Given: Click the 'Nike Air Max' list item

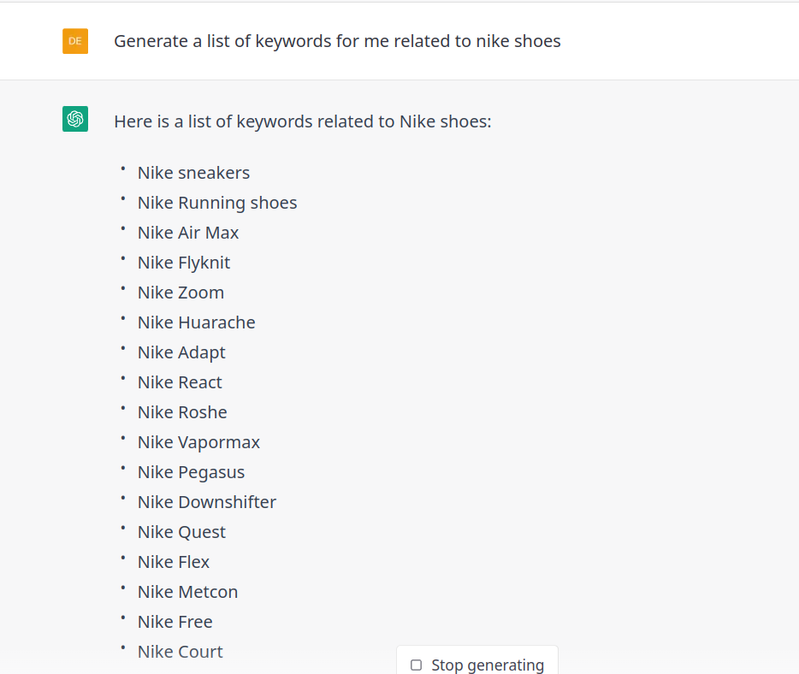Looking at the screenshot, I should [x=188, y=233].
